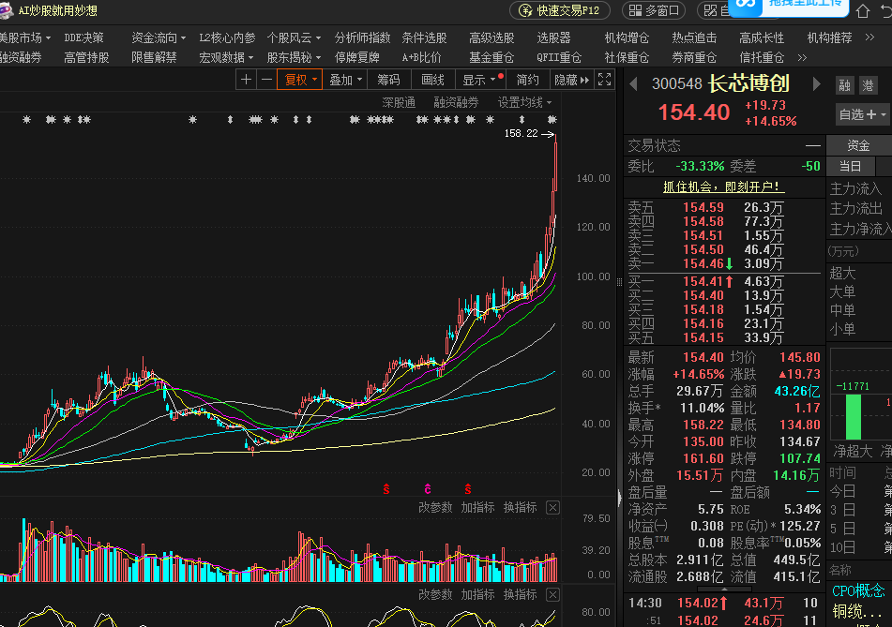
Task: Click the CPO概念 sector link
Action: 858,591
